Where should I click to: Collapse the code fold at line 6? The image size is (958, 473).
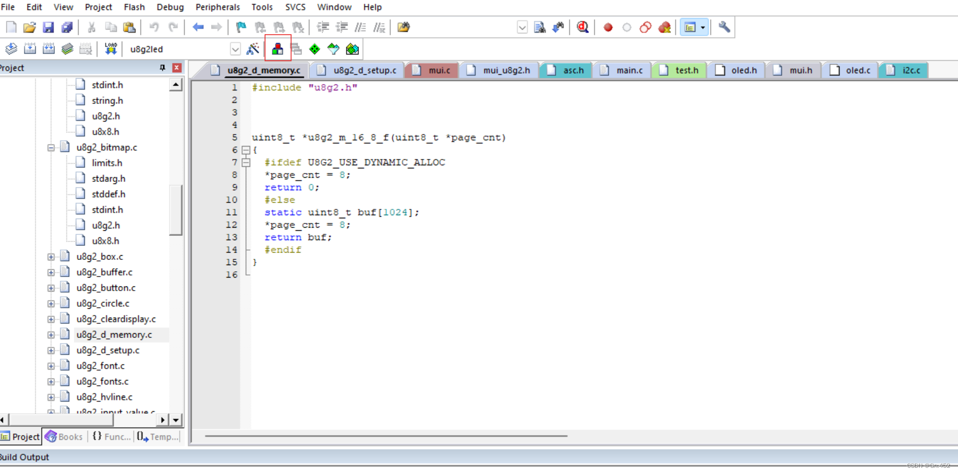click(246, 150)
